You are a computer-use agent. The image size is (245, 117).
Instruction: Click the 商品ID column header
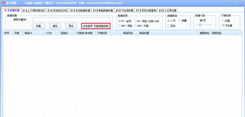[x=33, y=33]
